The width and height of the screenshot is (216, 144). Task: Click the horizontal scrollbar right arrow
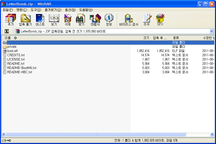pyautogui.click(x=212, y=134)
